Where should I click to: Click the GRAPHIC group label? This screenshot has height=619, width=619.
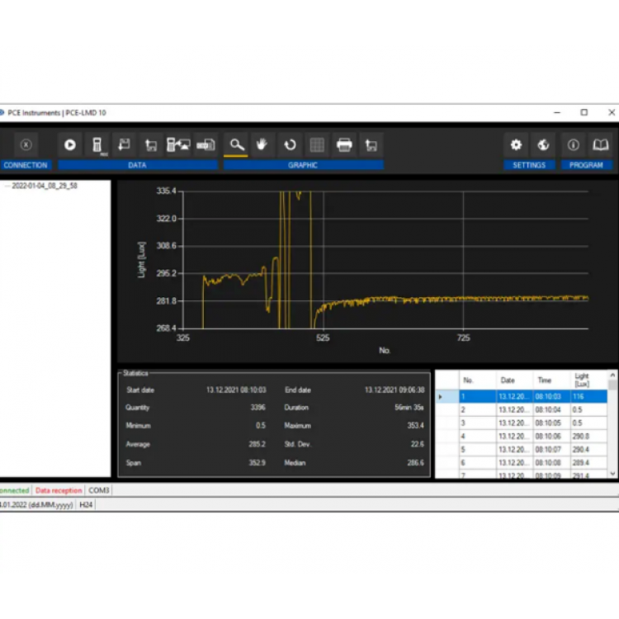click(303, 165)
